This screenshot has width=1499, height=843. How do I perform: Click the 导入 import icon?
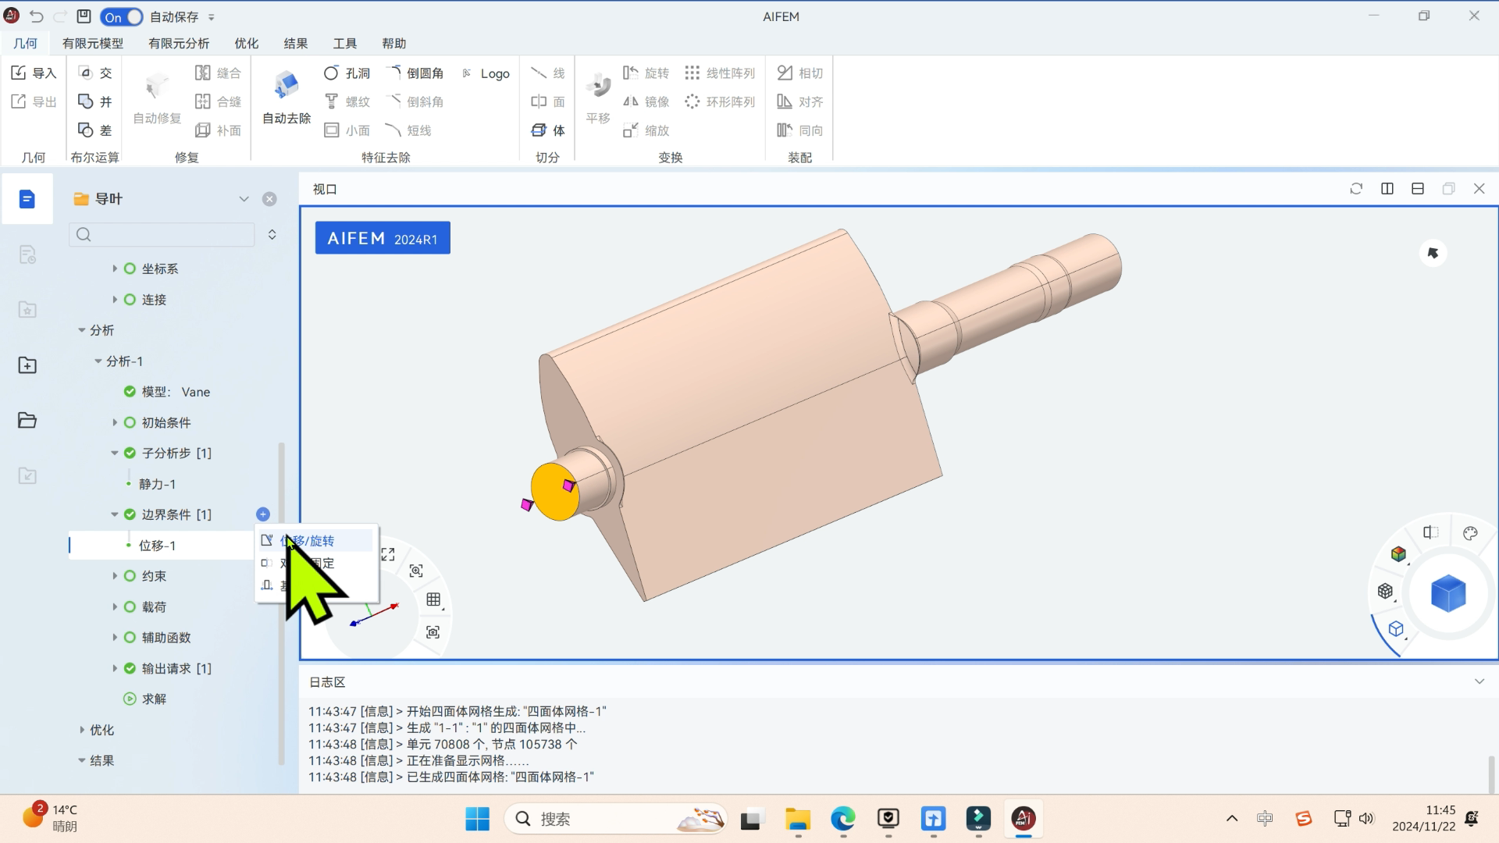(20, 73)
